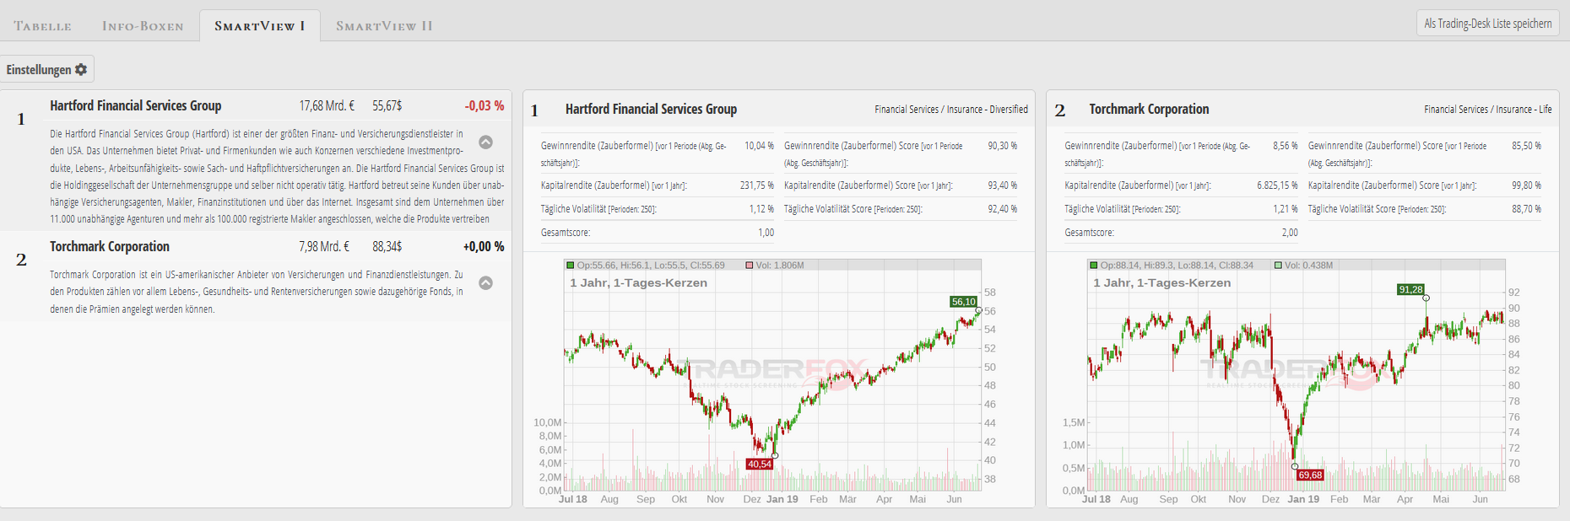Click the volatility score 88,70 %

click(1527, 209)
